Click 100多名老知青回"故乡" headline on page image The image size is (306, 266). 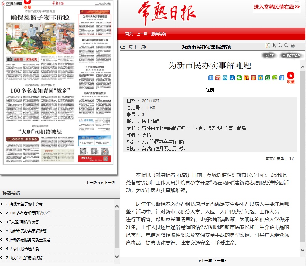click(x=40, y=91)
